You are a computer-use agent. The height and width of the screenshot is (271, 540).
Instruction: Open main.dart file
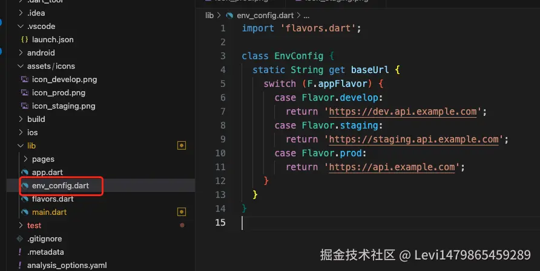[49, 212]
